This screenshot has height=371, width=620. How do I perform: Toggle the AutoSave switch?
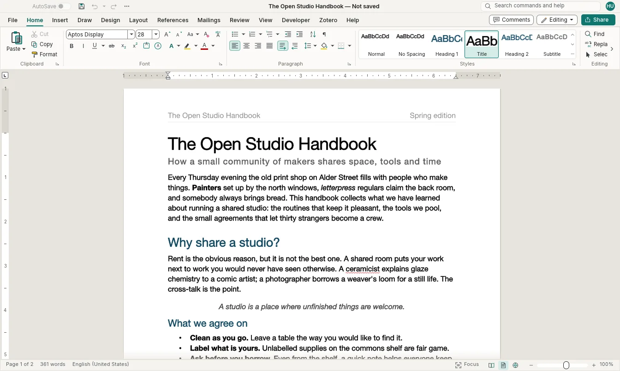click(x=64, y=6)
